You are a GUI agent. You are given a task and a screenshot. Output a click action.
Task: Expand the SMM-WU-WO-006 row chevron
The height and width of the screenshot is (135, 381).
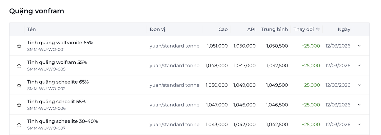pos(359,105)
